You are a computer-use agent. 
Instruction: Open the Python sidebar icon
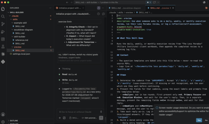coord(3,62)
